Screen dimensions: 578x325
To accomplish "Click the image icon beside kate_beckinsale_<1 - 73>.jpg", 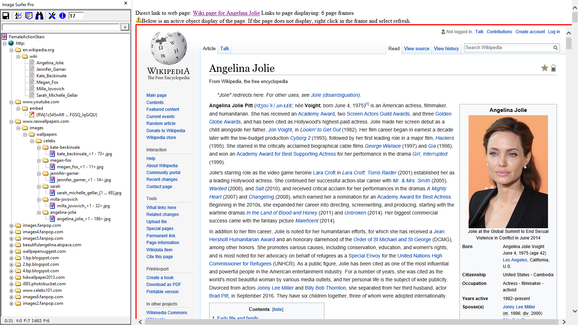I will pyautogui.click(x=52, y=154).
